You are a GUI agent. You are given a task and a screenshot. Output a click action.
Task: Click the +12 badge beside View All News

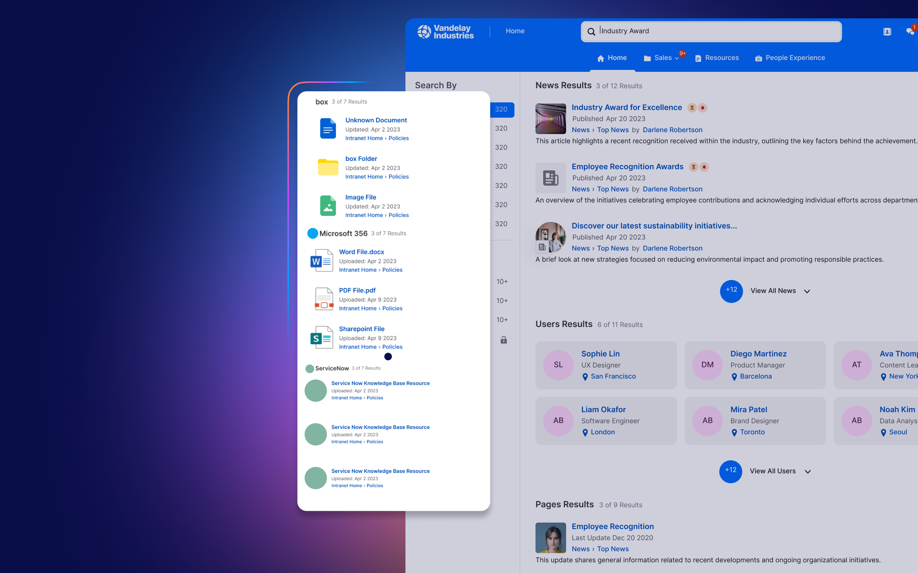click(731, 291)
